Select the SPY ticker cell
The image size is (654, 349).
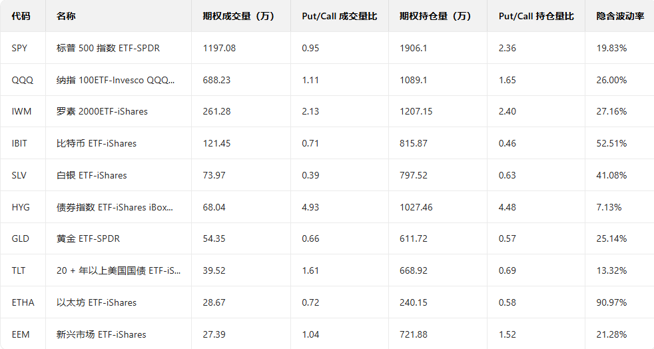21,48
